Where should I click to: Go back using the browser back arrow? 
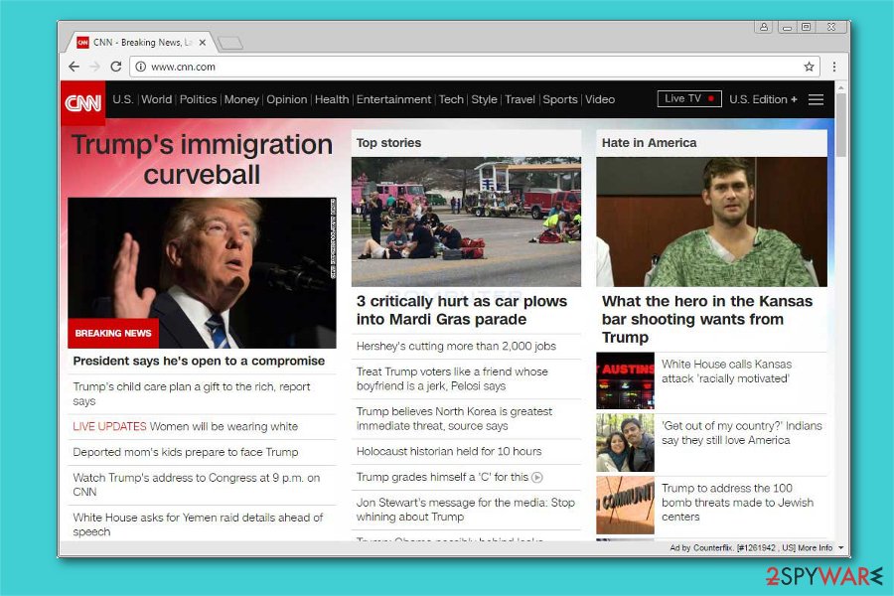[74, 67]
